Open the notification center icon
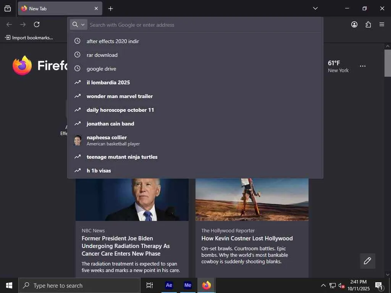The height and width of the screenshot is (293, 391). 379,285
